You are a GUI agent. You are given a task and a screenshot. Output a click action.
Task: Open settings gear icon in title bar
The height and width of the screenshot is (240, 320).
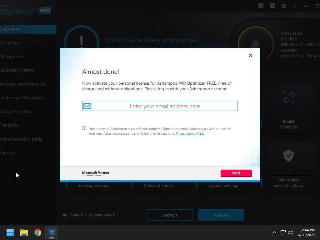pos(284,6)
